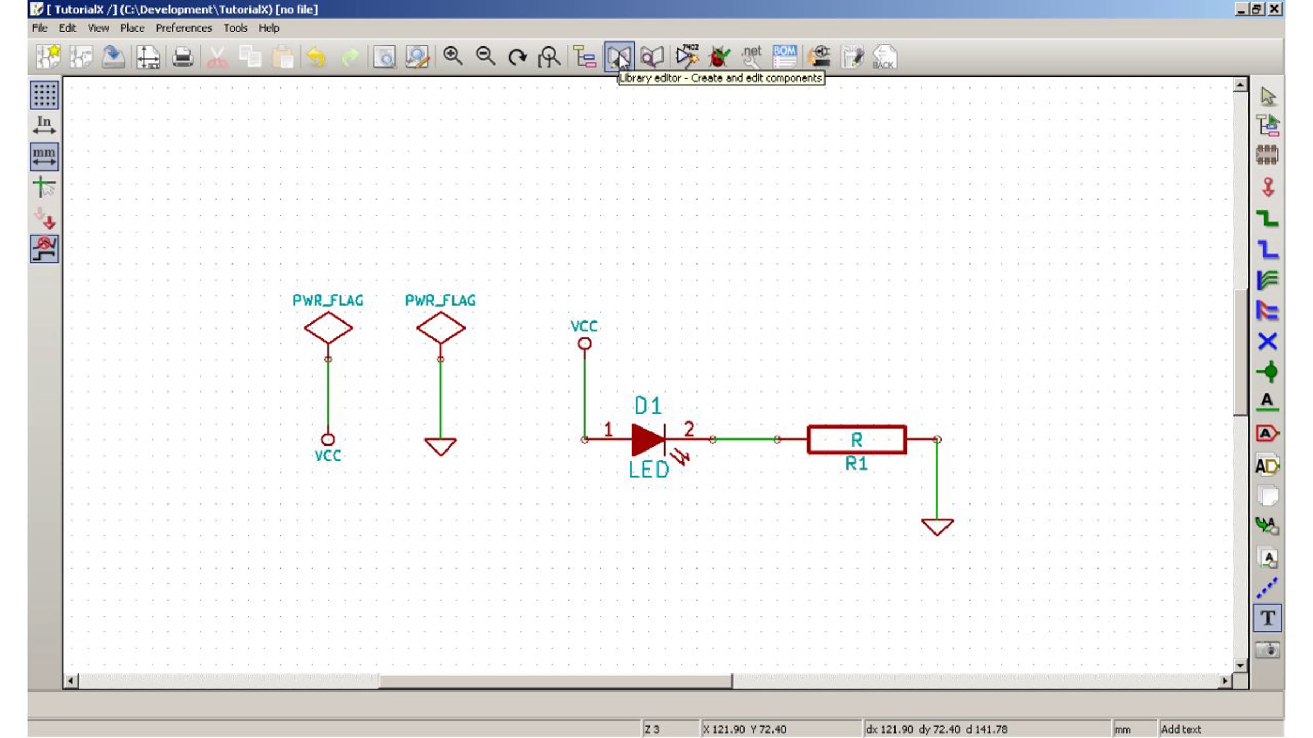1313x738 pixels.
Task: Open the Place menu
Action: (x=132, y=28)
